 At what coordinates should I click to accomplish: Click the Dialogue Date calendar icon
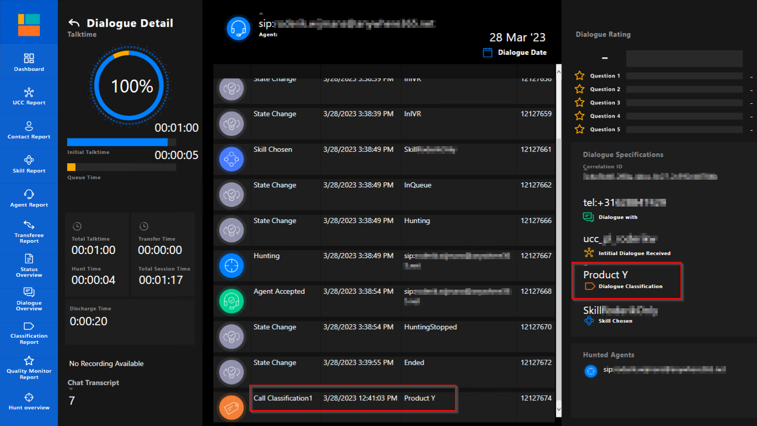pos(487,53)
